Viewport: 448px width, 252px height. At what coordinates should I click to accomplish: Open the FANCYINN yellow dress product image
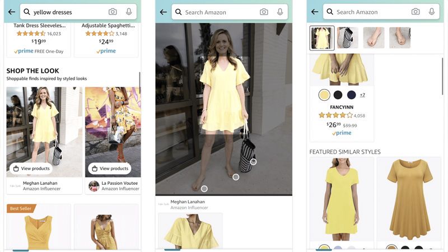click(342, 69)
